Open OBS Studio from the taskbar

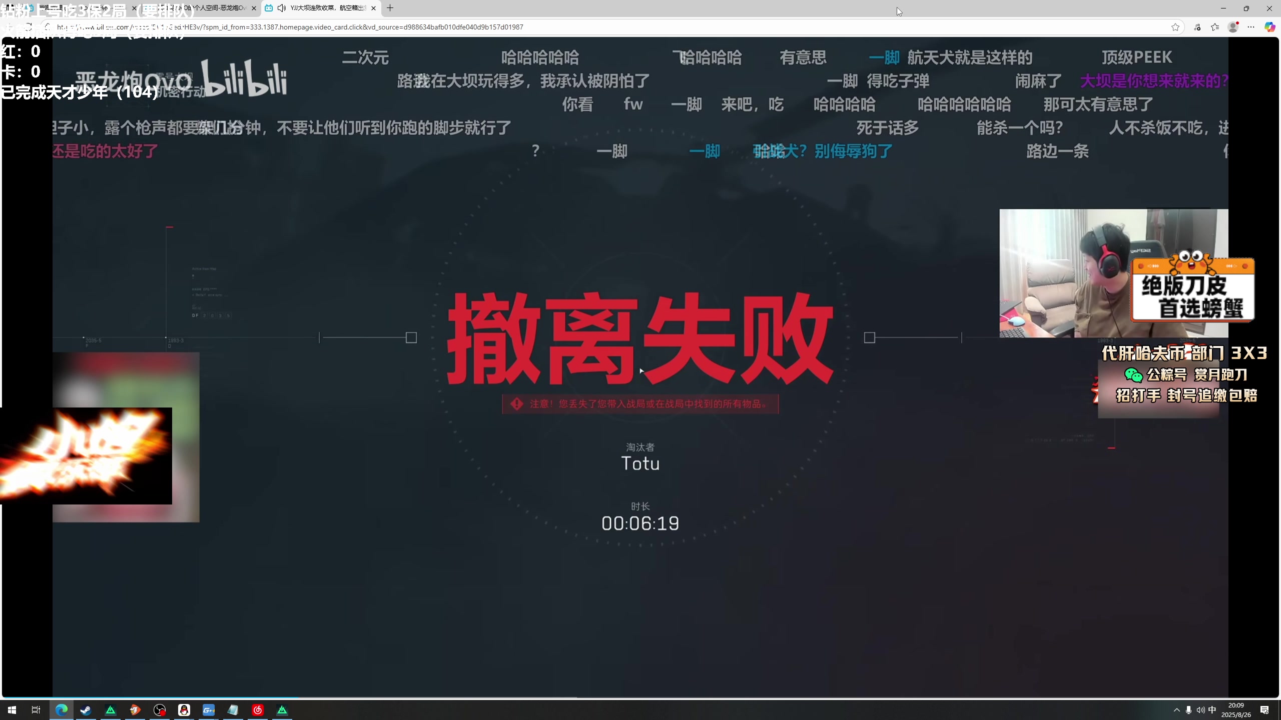[160, 710]
